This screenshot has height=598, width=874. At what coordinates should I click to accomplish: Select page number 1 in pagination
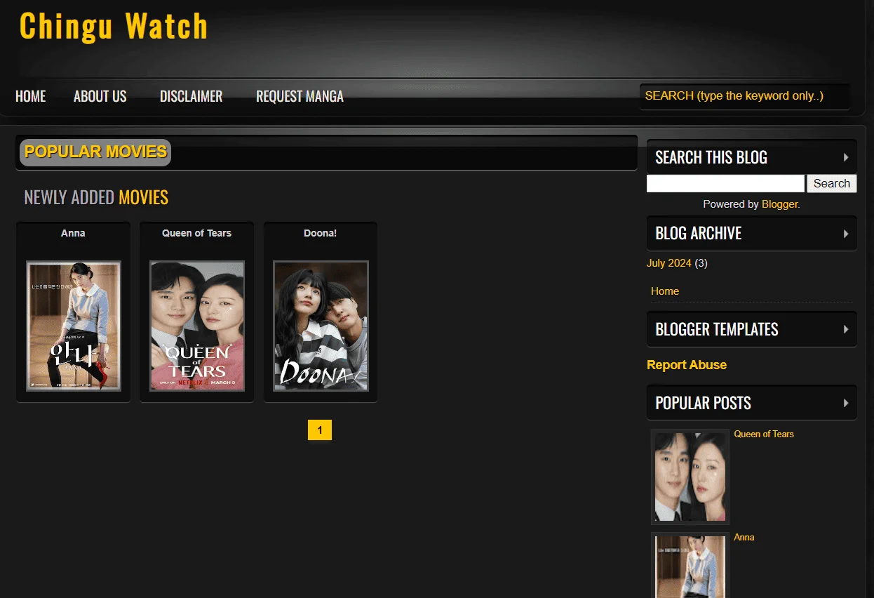click(320, 430)
